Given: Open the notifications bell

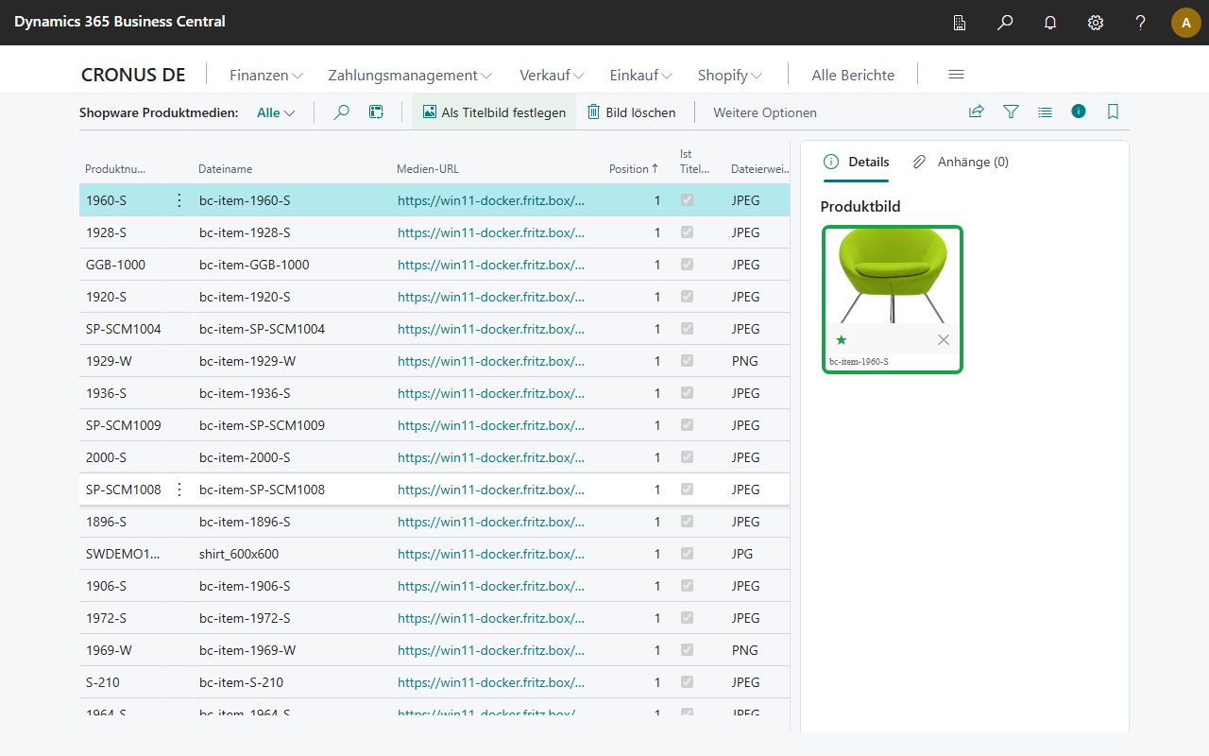Looking at the screenshot, I should [1050, 23].
